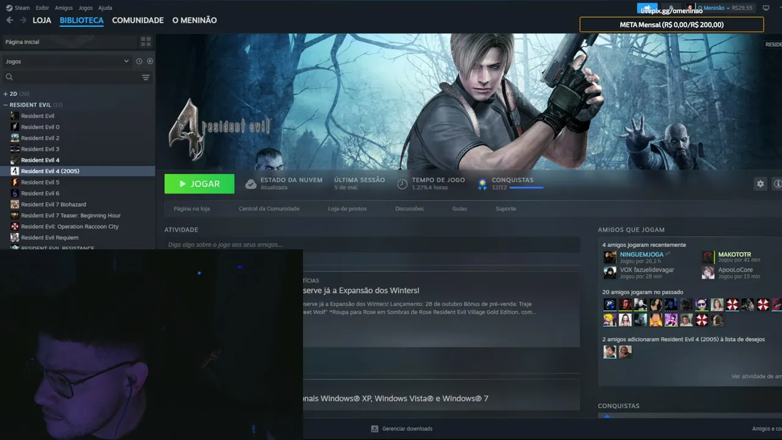
Task: Open MAKOTOTR friend avatar
Action: pos(707,257)
